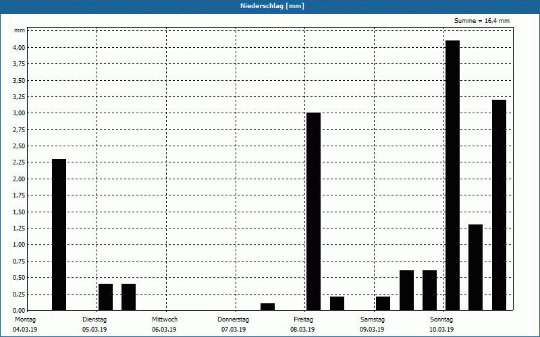
Task: Click the 'Sonntag' axis label
Action: click(x=441, y=319)
